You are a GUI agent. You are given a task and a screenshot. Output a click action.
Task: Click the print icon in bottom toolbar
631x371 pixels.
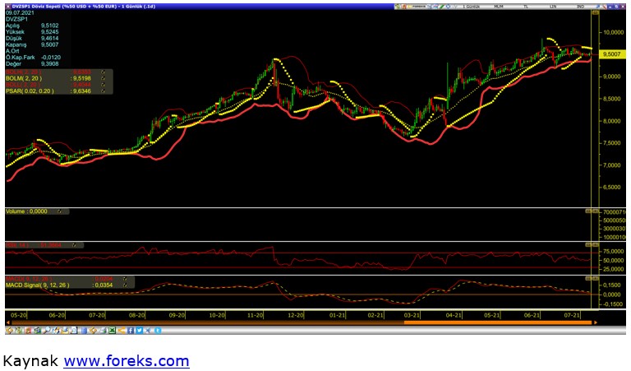coord(103,331)
